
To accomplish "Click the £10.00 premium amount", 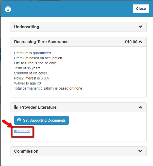I will (x=131, y=42).
